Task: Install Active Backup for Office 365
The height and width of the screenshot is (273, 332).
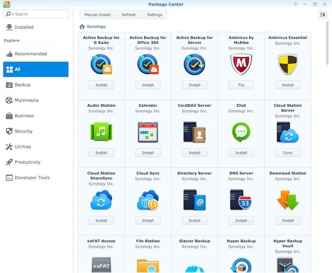Action: (148, 85)
